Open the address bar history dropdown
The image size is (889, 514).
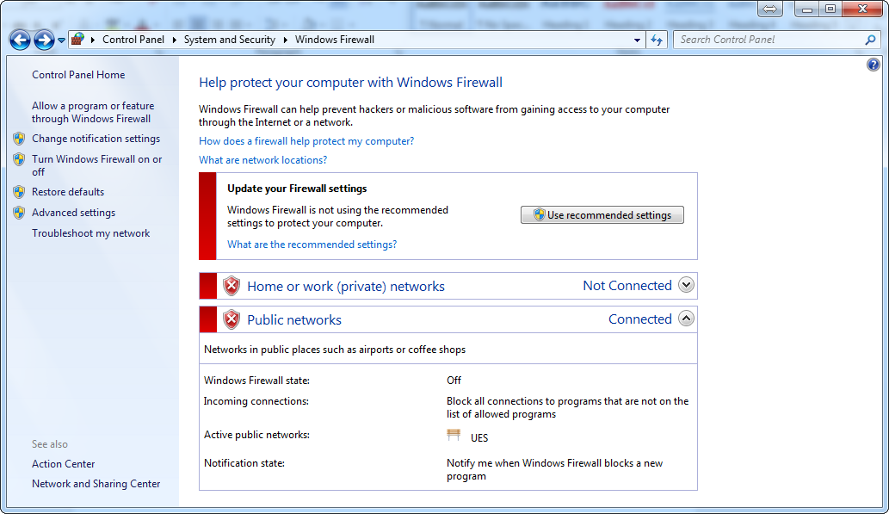pos(637,40)
